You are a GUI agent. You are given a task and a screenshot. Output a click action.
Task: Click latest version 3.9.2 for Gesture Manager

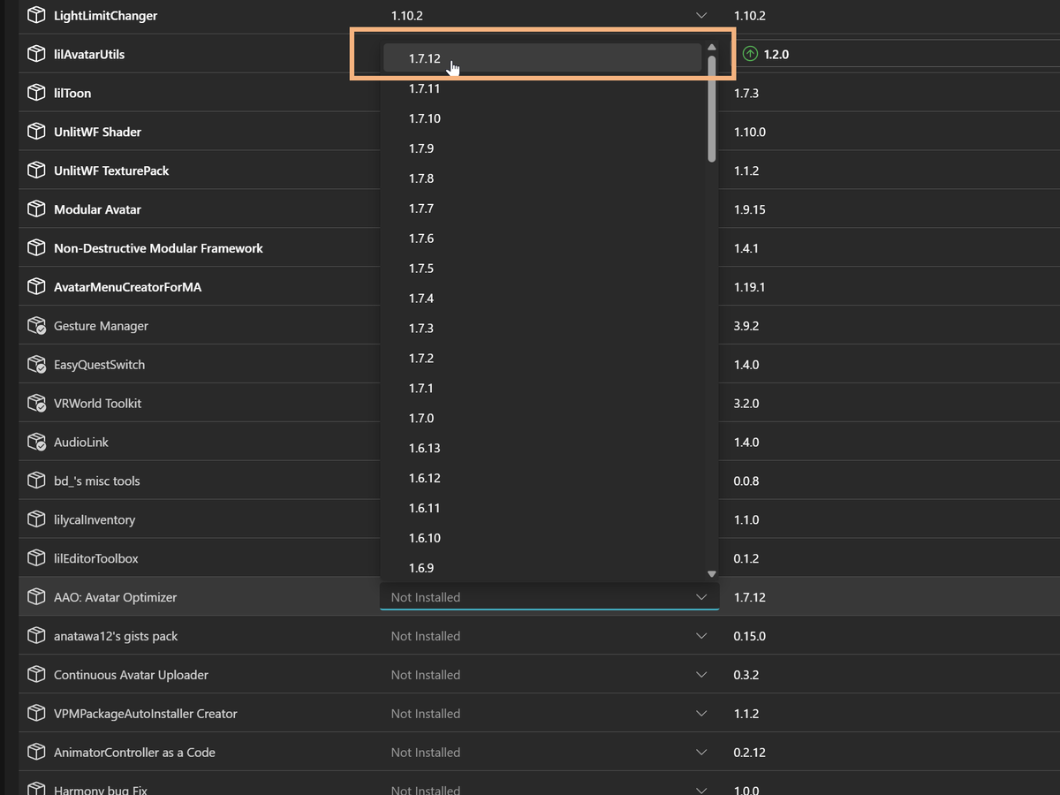[746, 326]
